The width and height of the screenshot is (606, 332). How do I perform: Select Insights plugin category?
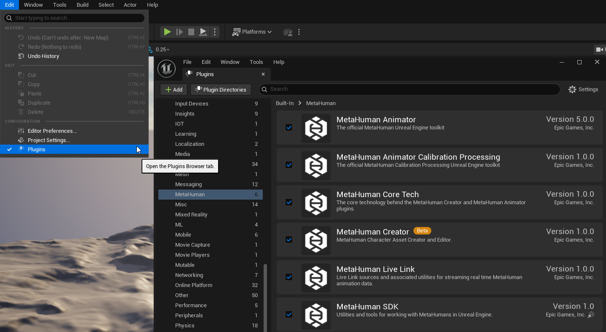click(x=211, y=114)
